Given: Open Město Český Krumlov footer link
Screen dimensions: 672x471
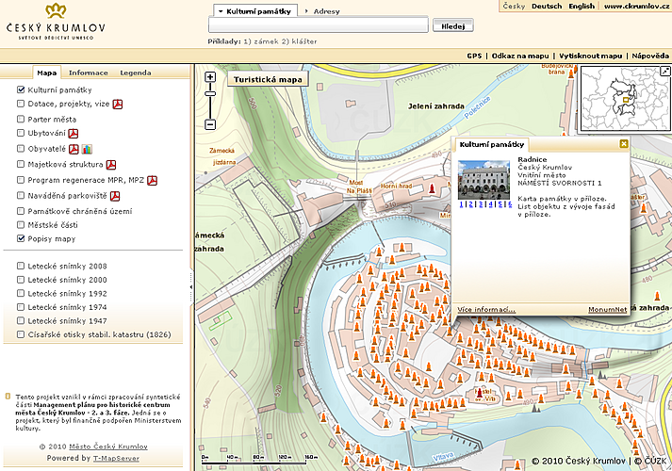Looking at the screenshot, I should pos(108,447).
